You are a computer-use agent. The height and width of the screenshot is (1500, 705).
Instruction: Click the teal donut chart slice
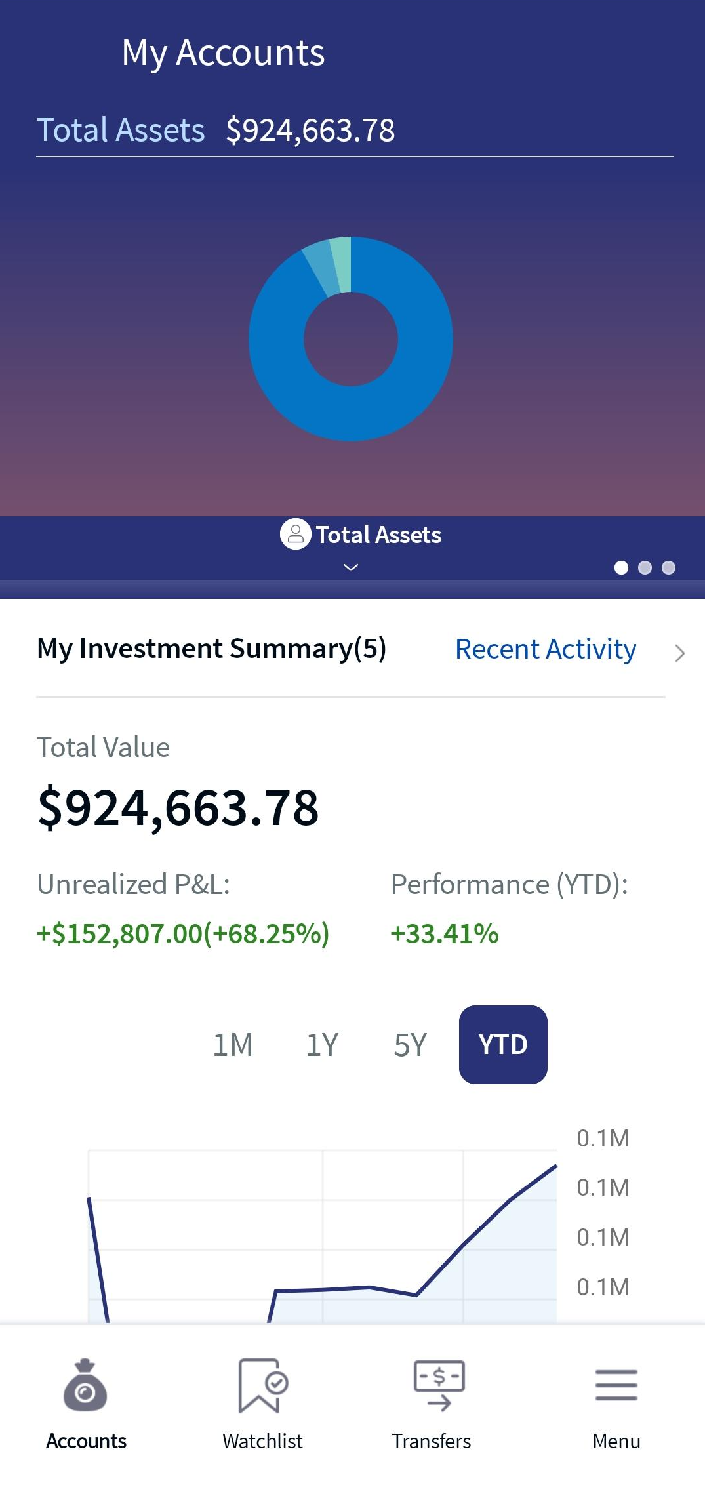click(x=342, y=264)
